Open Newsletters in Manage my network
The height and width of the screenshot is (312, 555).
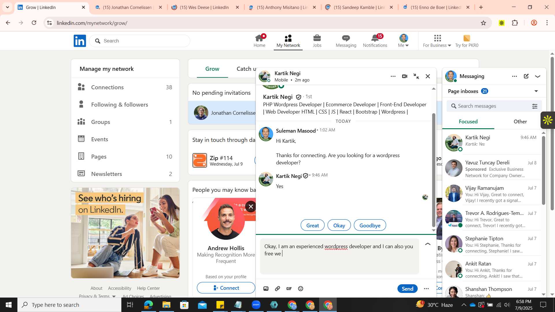click(x=125, y=174)
